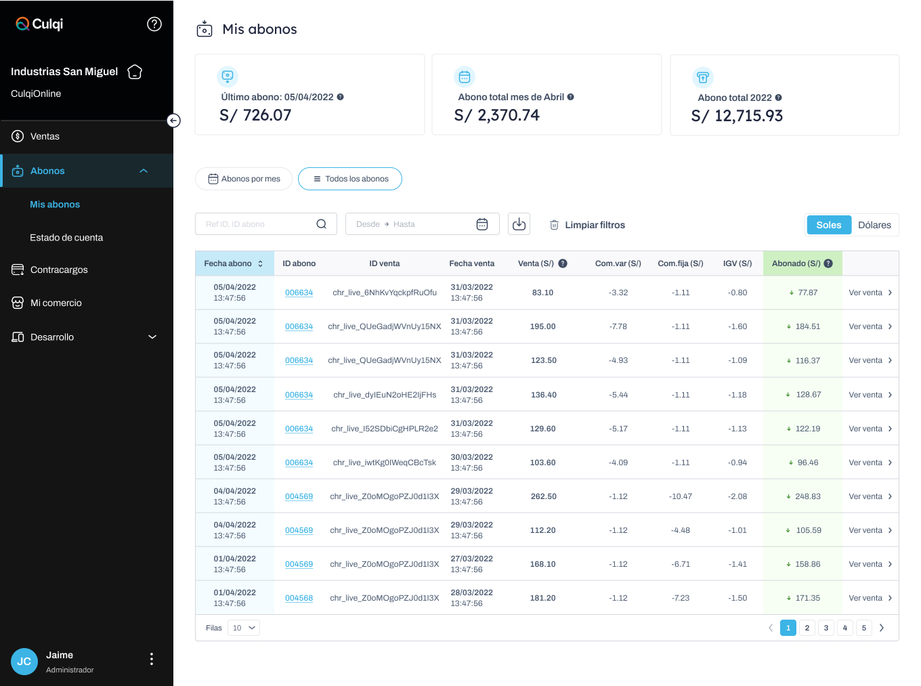Open the Filas rows-per-page dropdown
Screen dimensions: 921x686
point(244,628)
